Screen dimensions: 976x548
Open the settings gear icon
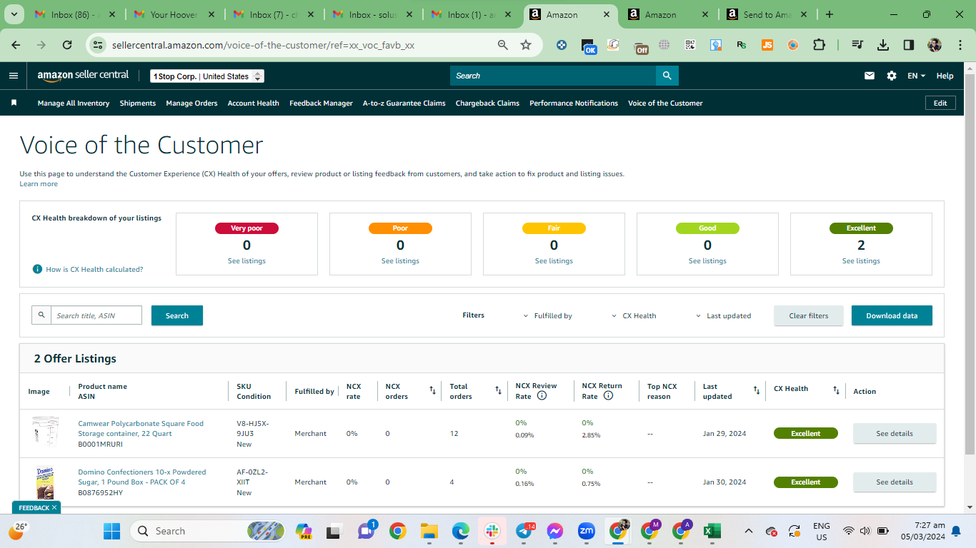click(892, 76)
